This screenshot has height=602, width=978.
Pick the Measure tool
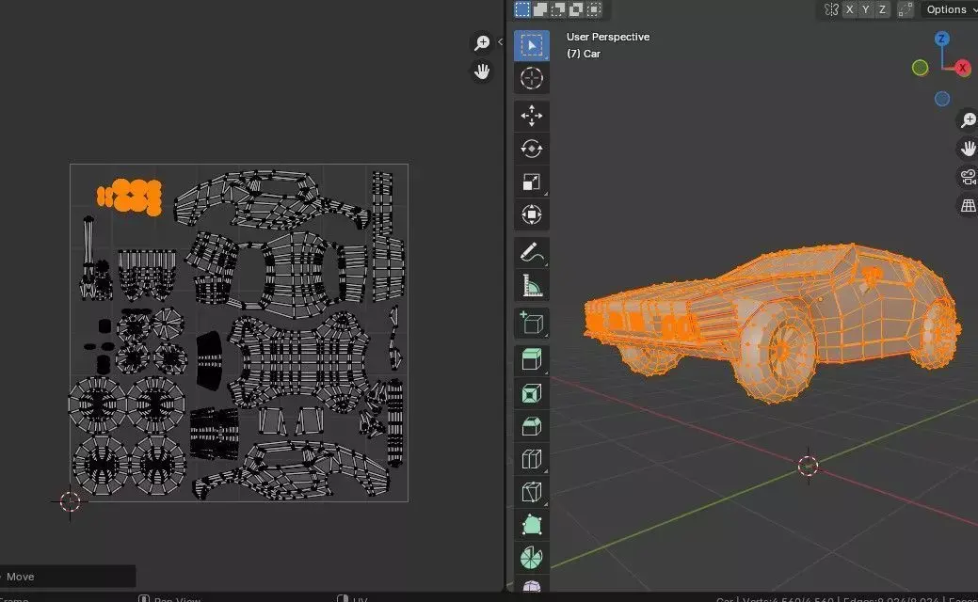[532, 285]
